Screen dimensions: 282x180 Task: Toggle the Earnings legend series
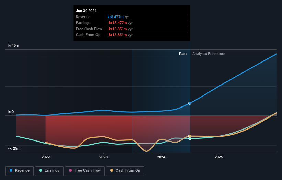pyautogui.click(x=49, y=171)
